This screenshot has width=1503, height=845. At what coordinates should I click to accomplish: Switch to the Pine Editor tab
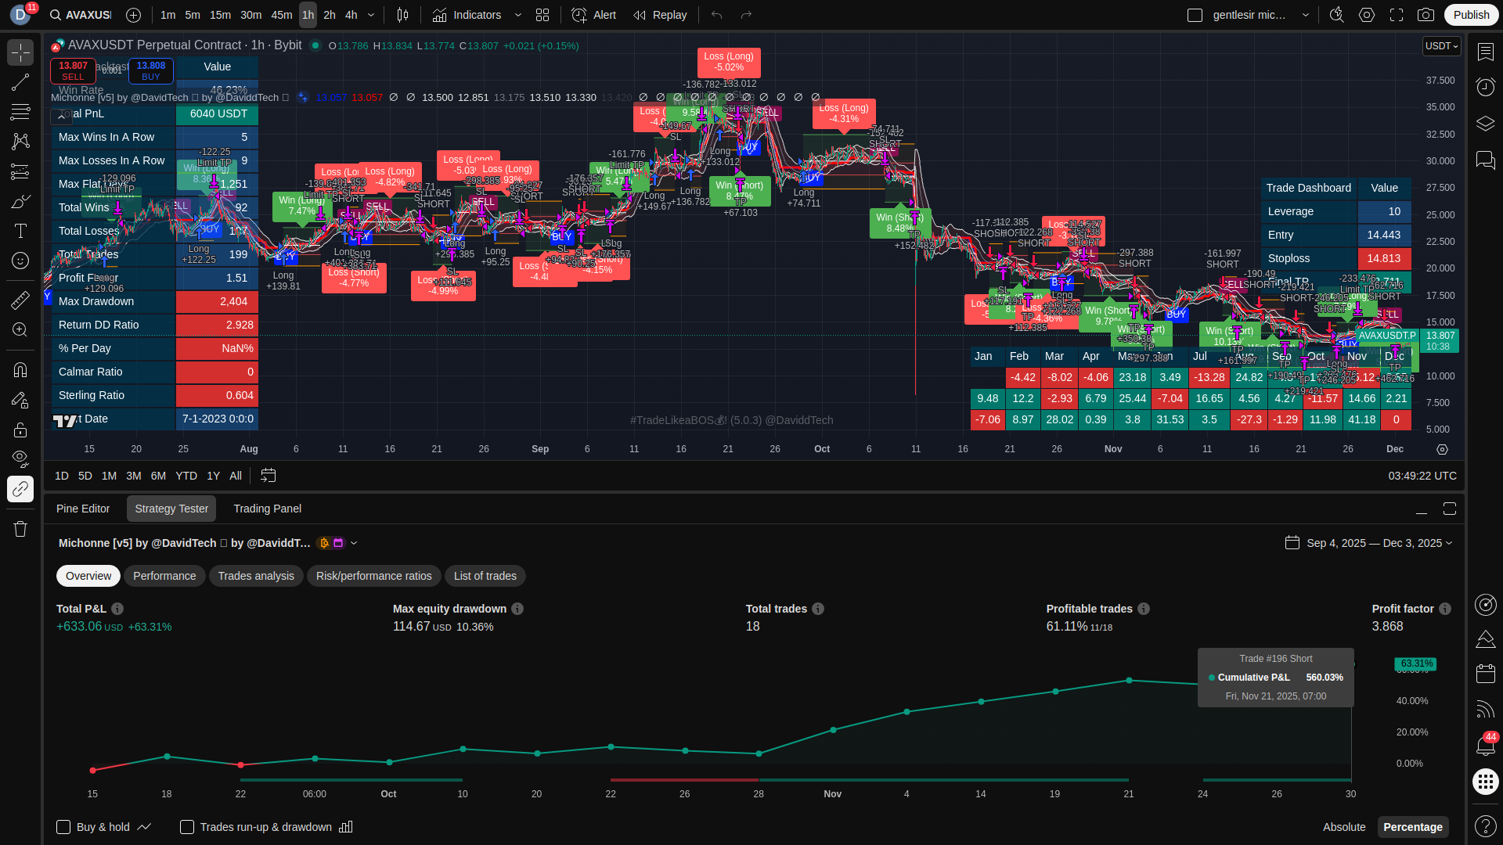tap(83, 509)
